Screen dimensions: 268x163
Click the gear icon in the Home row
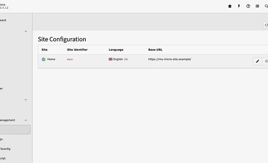click(x=266, y=61)
